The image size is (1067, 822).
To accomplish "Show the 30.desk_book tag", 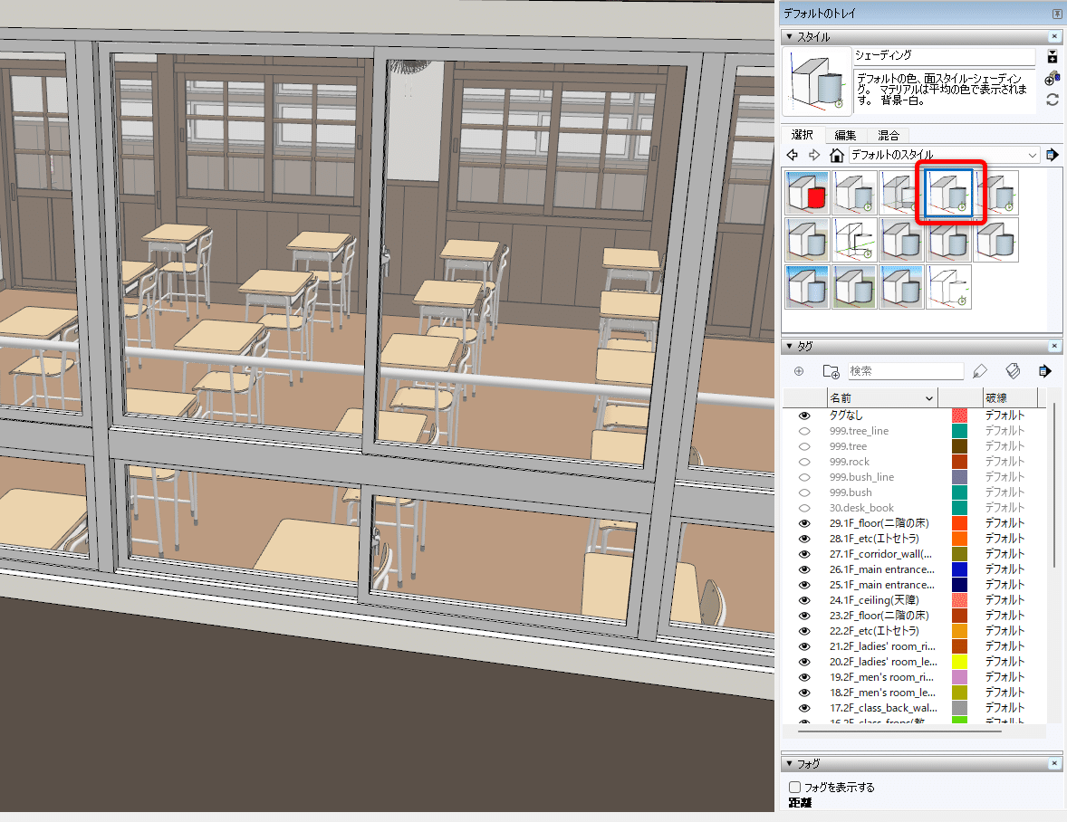I will click(804, 508).
